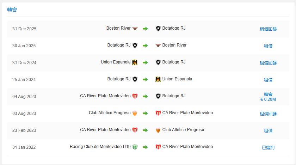Click 已簽約 status in 01 Jan 2022 row
This screenshot has width=296, height=165.
268,148
